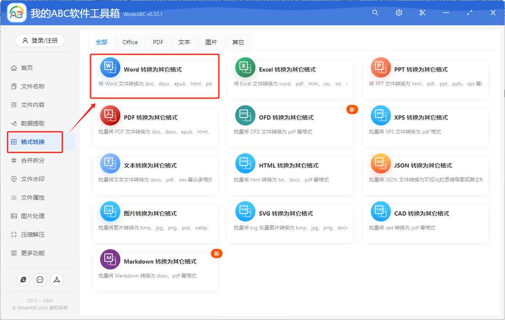
Task: Choose the purple Markdown conversion icon
Action: tap(110, 259)
